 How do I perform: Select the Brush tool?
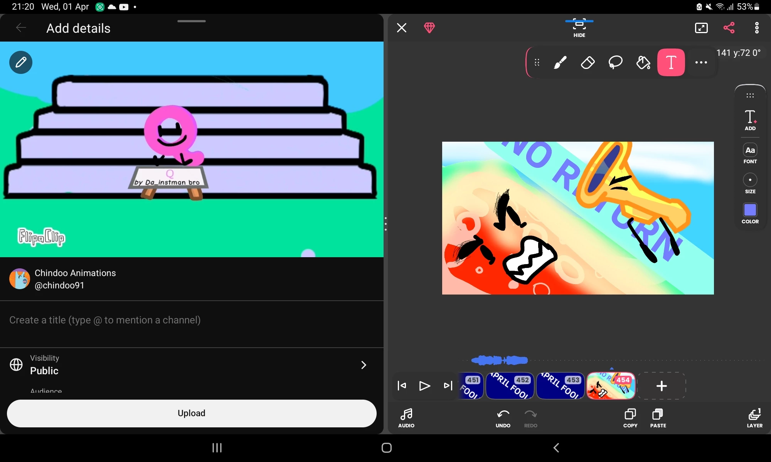click(560, 62)
